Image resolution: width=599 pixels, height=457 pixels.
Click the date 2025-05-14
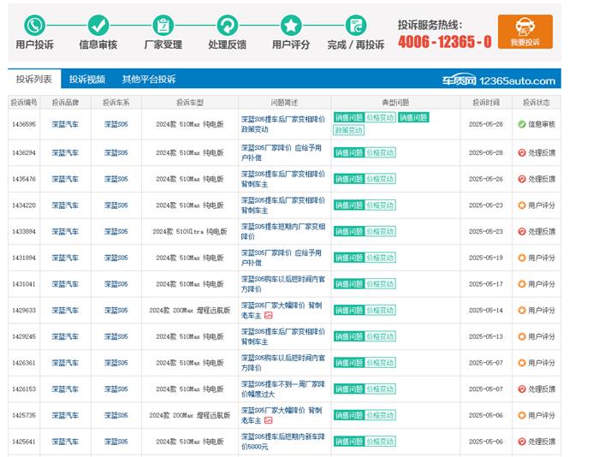486,311
